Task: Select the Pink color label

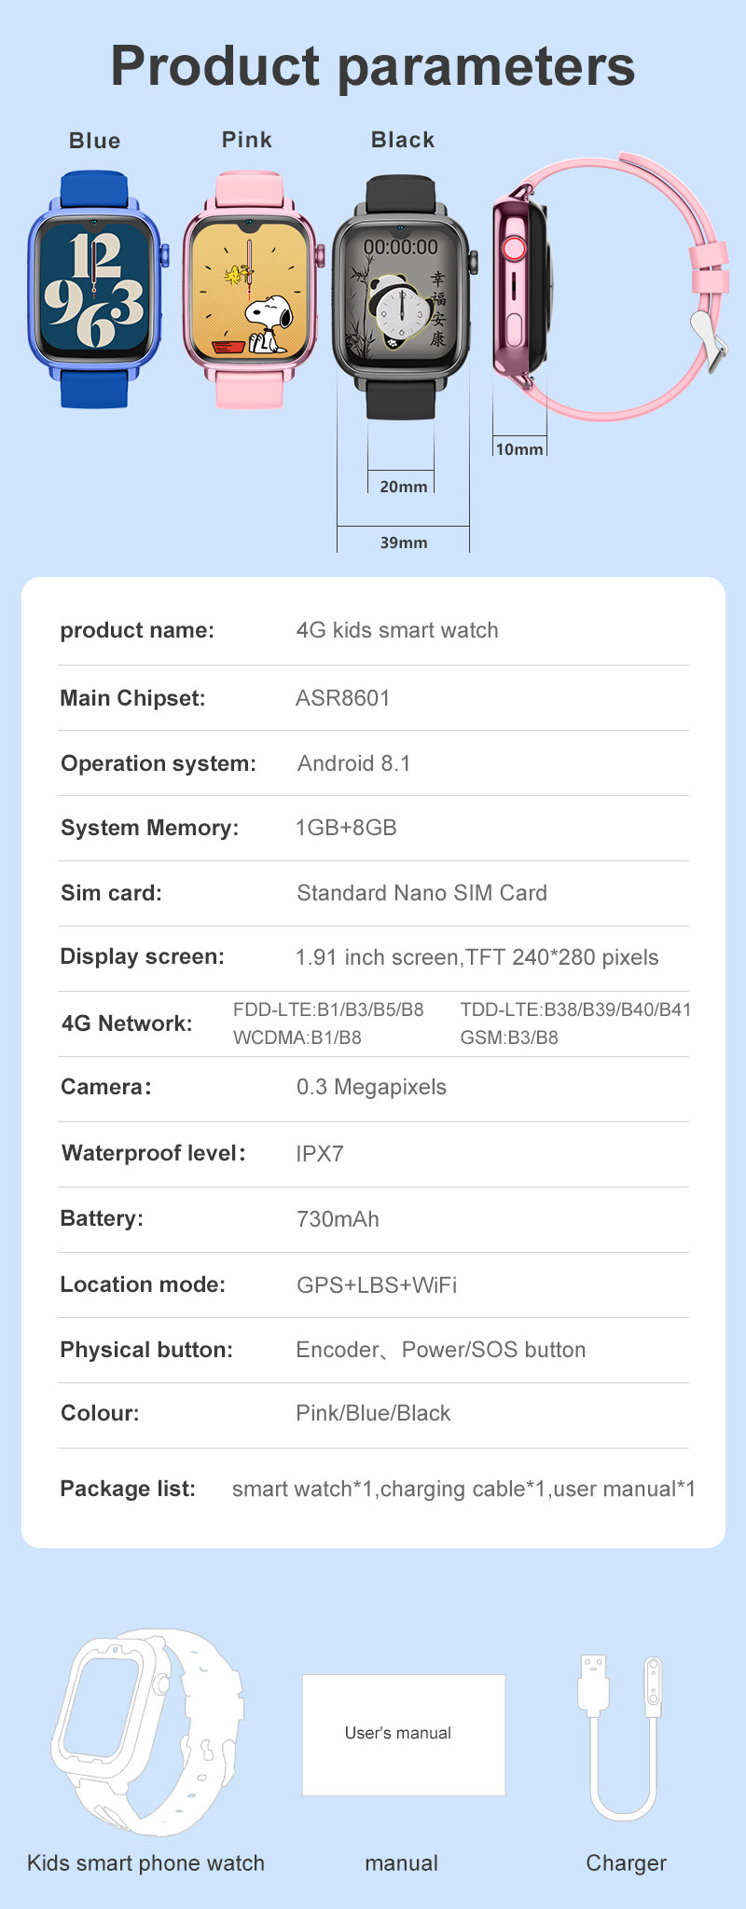Action: tap(247, 140)
